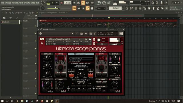Open the Purge dropdown
The image size is (183, 103).
[x=87, y=42]
